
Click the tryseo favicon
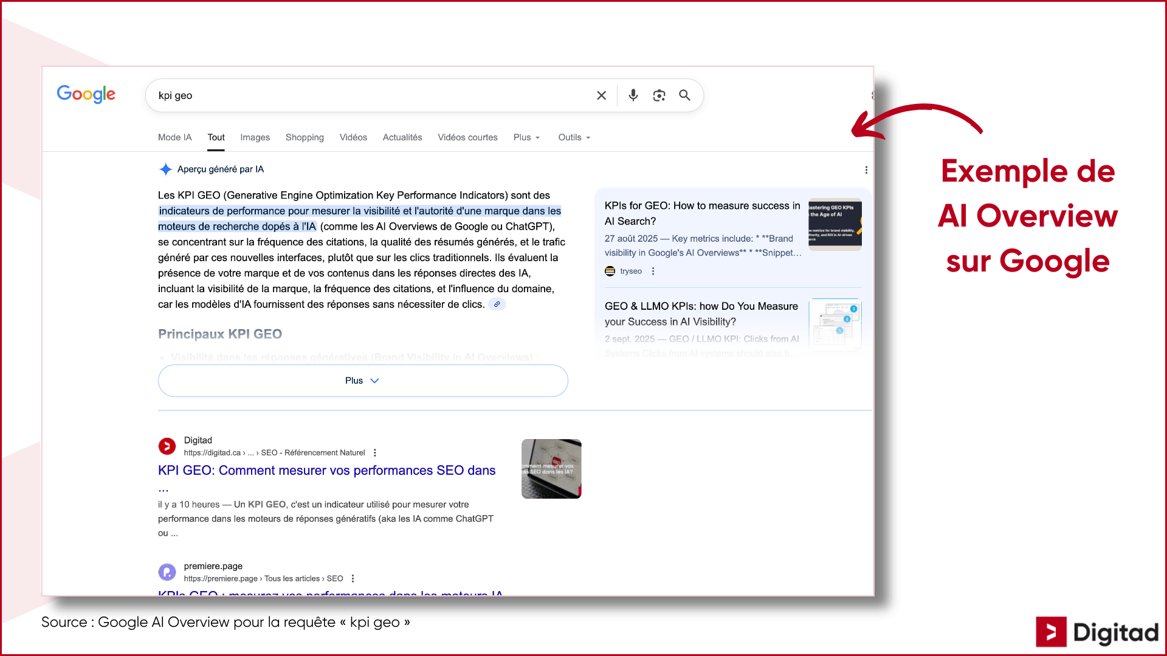click(x=610, y=272)
